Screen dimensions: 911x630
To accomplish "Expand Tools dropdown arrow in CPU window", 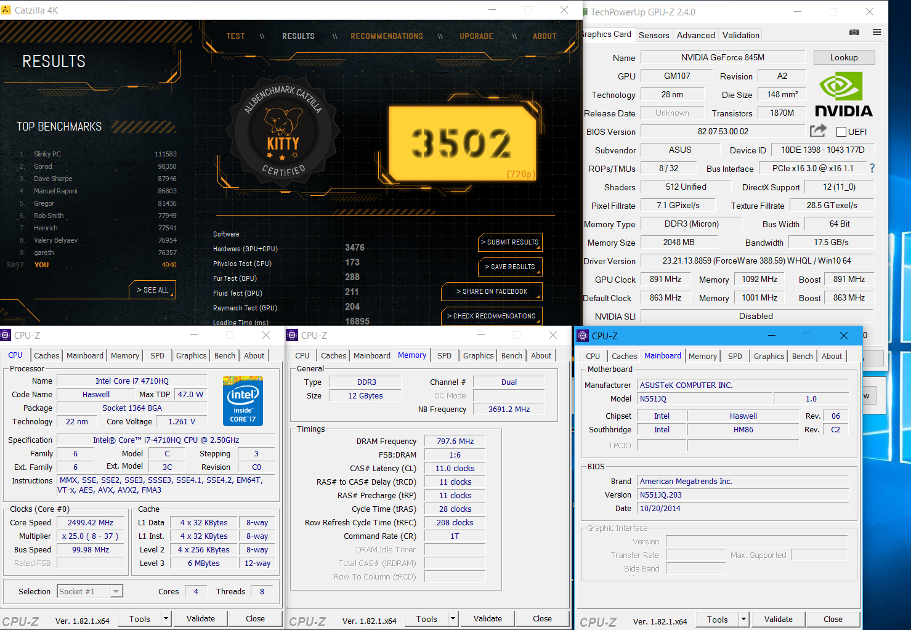I will [166, 619].
